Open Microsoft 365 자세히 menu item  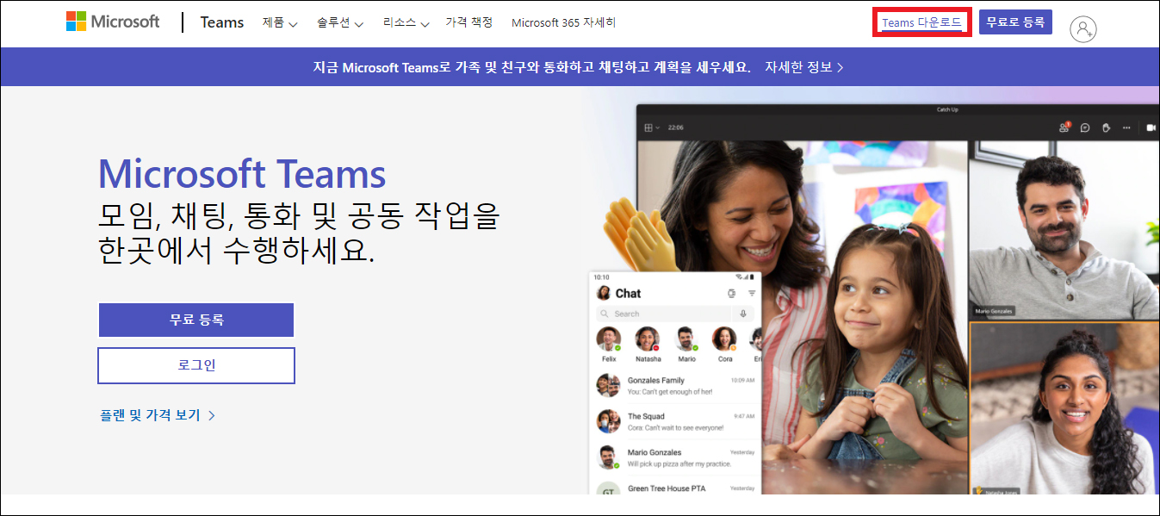564,22
